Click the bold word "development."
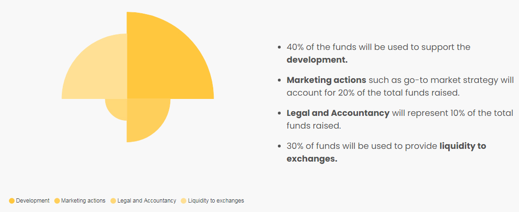 (x=317, y=60)
